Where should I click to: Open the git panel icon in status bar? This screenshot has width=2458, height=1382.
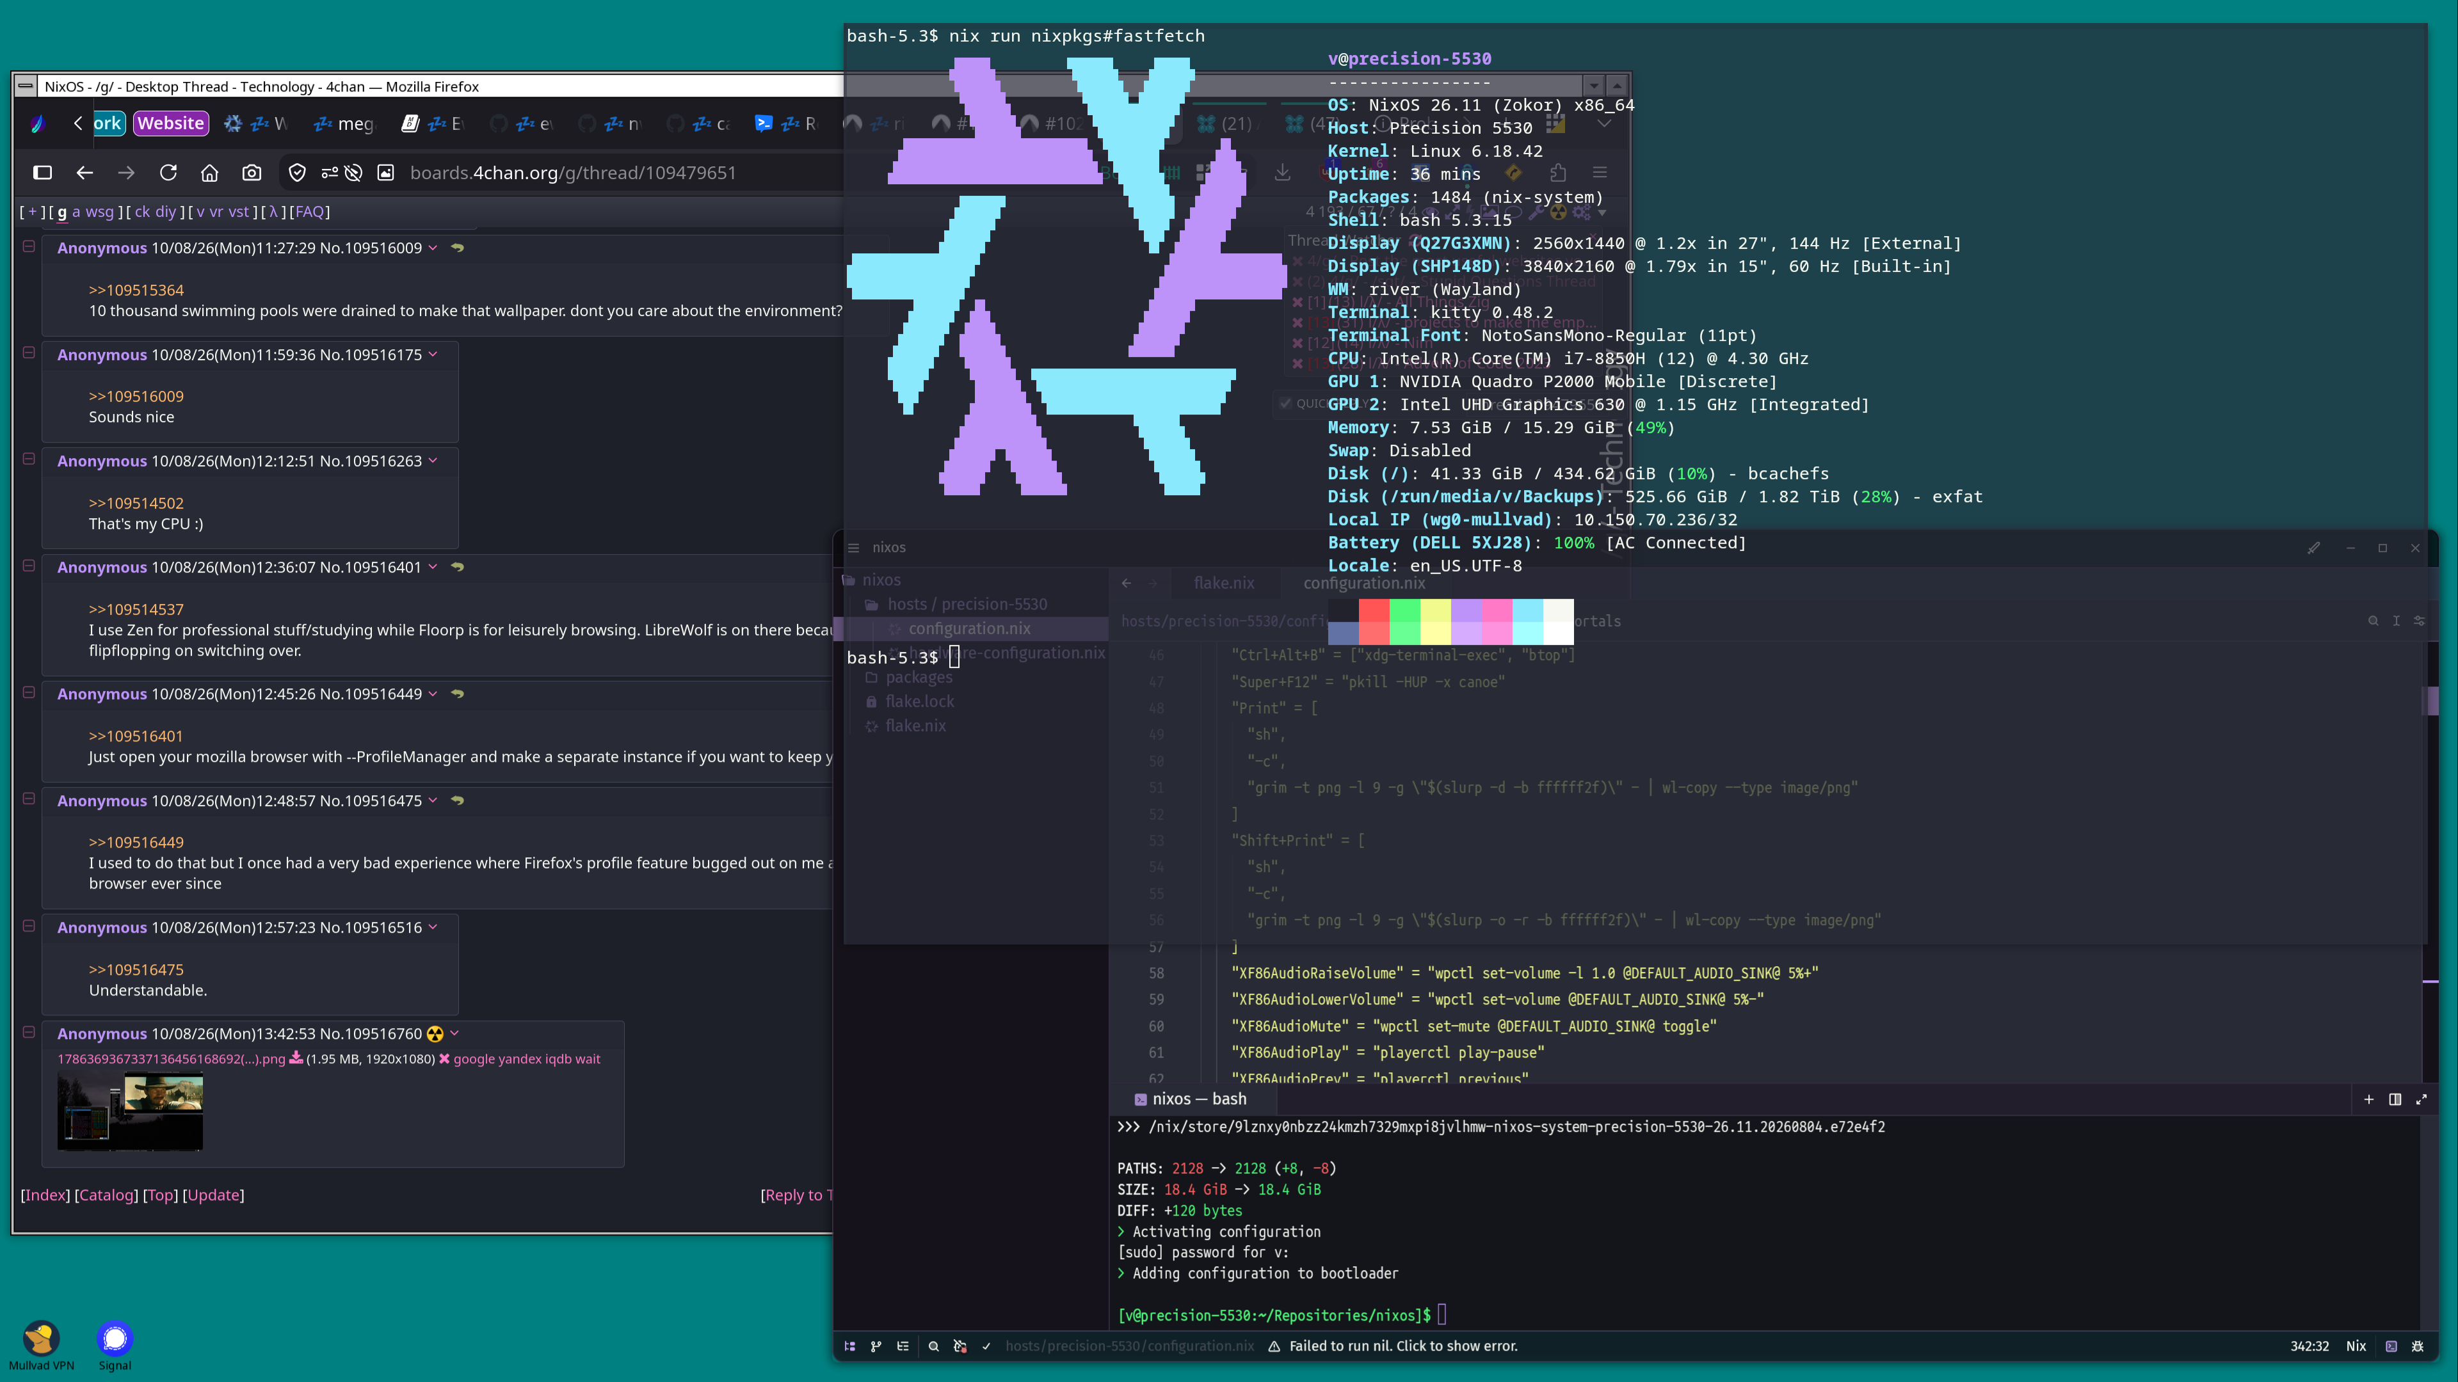876,1346
